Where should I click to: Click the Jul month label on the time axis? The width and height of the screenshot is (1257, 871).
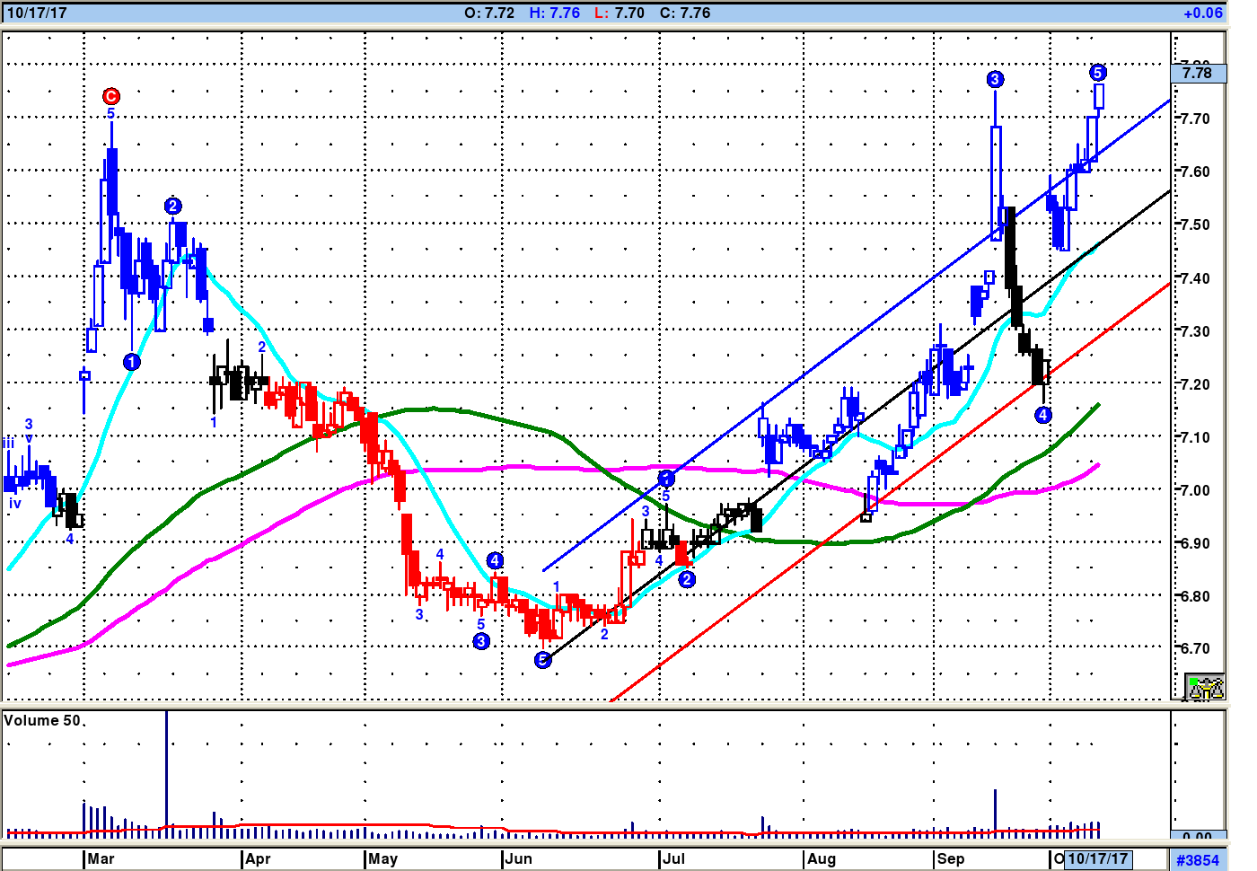click(x=673, y=858)
